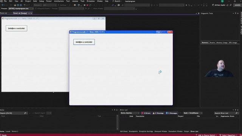
Task: Toggle the 0 Messages filter
Action: pyautogui.click(x=171, y=113)
